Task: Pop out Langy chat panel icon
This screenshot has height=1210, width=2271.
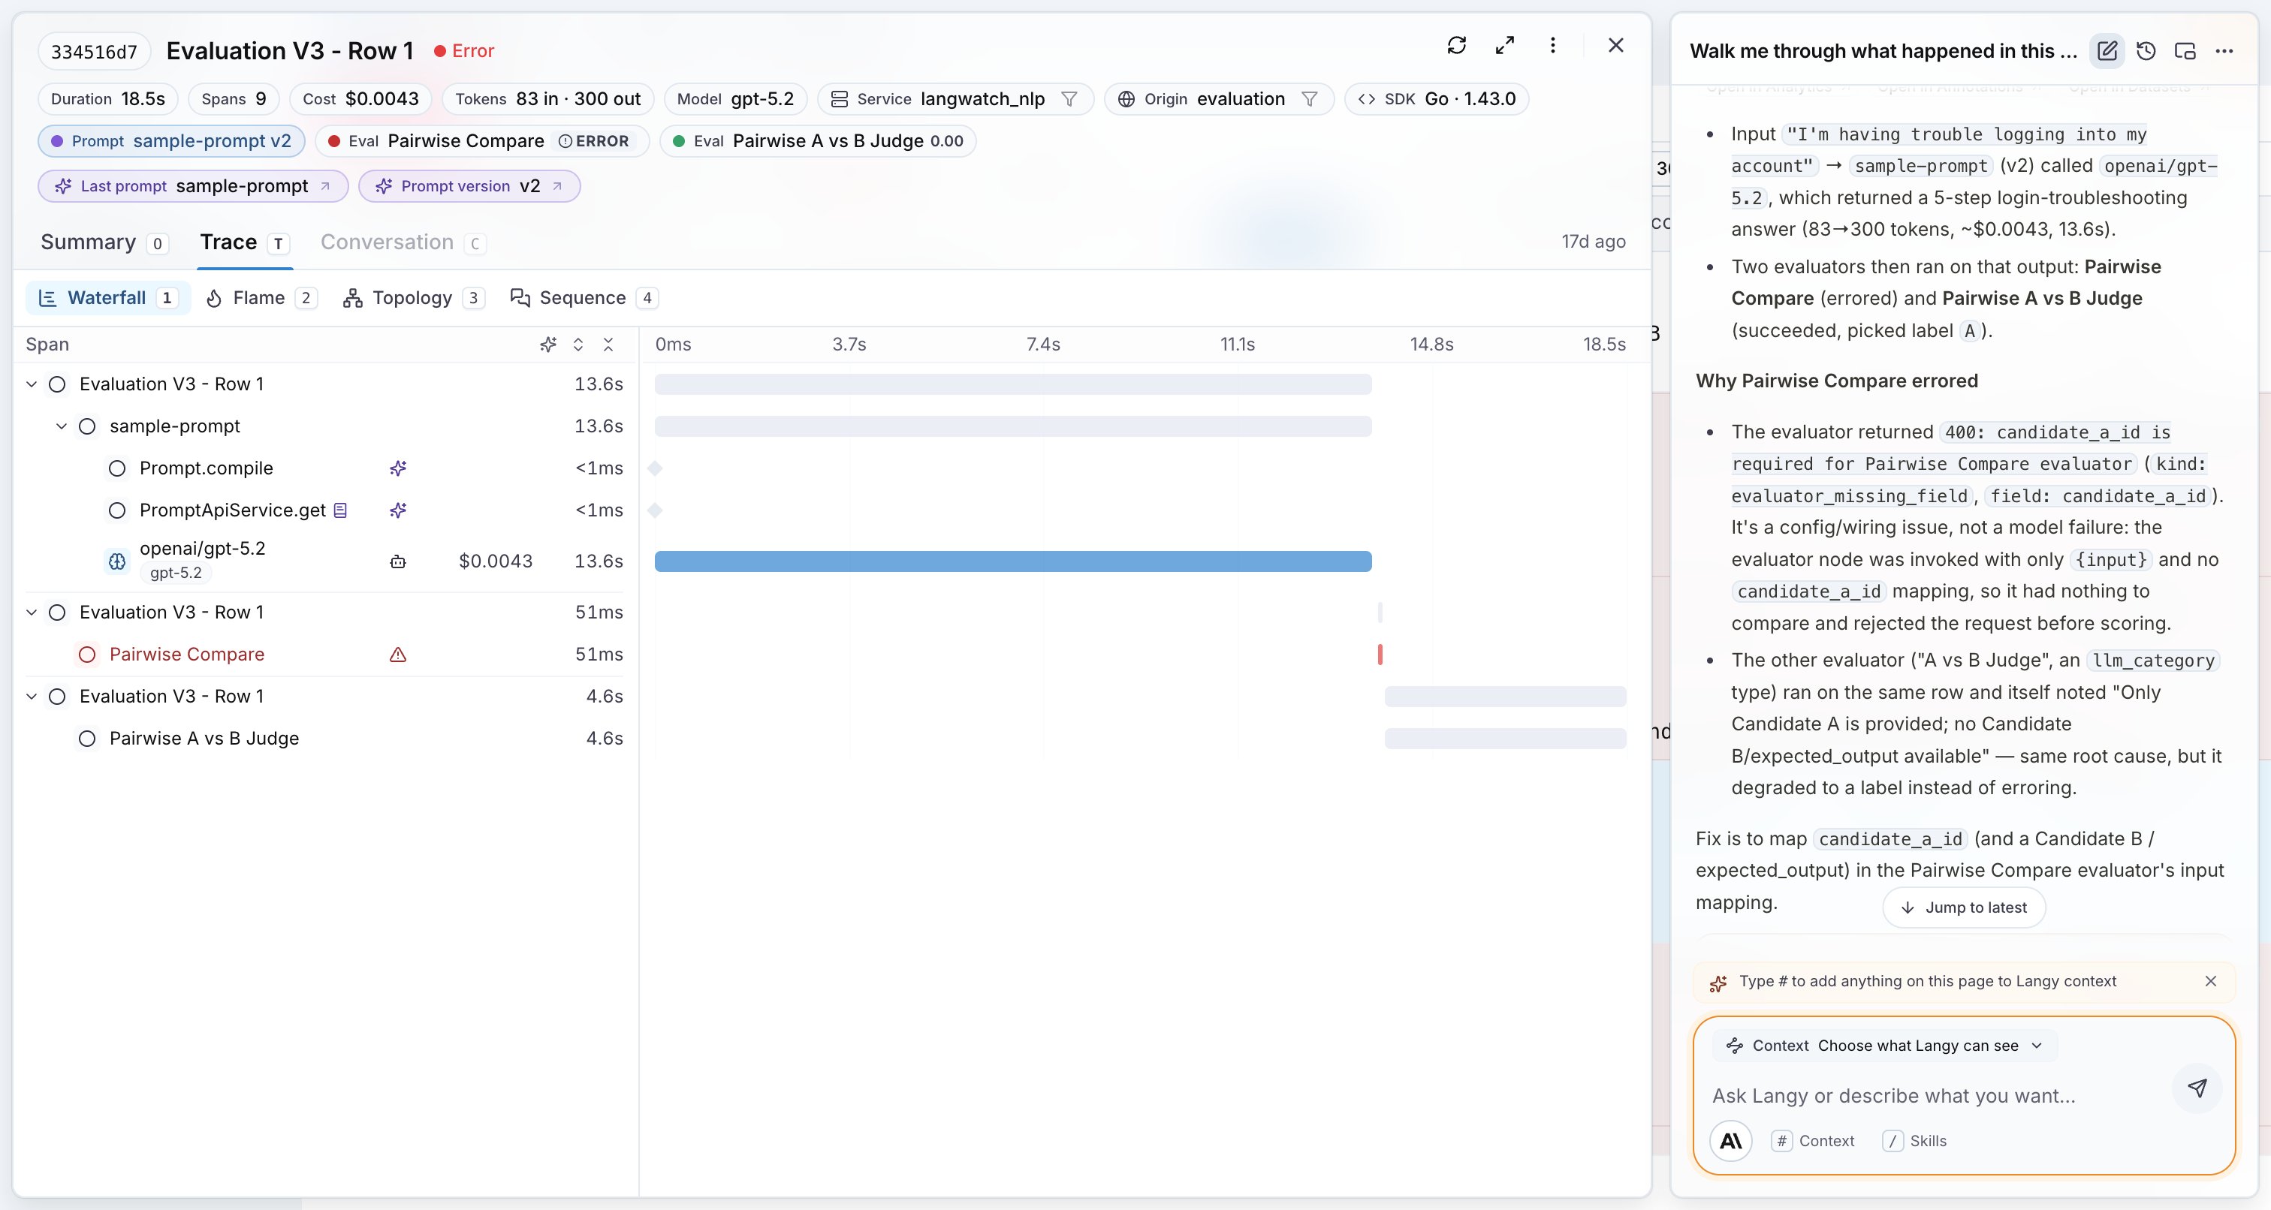Action: tap(2185, 51)
